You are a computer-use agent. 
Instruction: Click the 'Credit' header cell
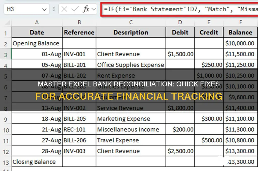tap(209, 32)
